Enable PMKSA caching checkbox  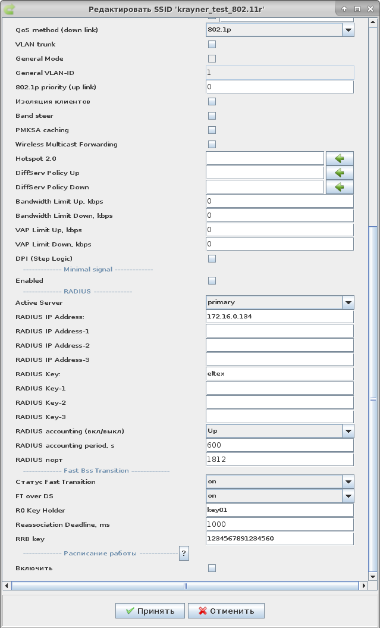(212, 130)
